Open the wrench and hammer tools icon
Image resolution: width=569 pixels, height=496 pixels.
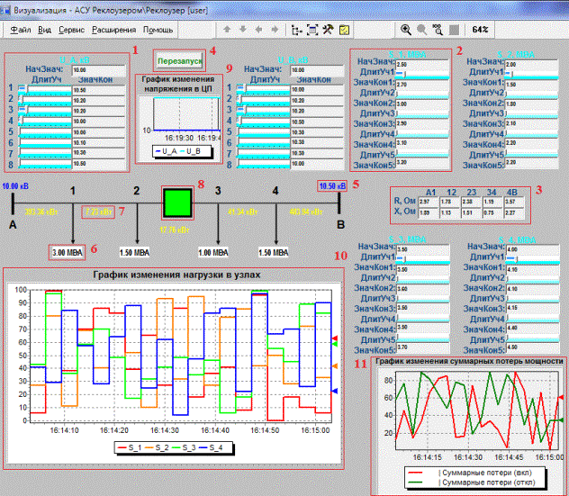click(328, 29)
